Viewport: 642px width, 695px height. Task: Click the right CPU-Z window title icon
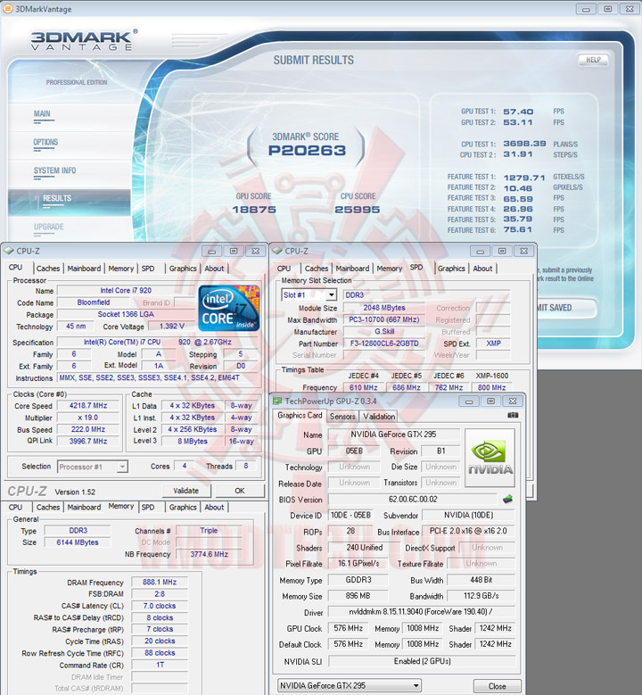click(277, 251)
